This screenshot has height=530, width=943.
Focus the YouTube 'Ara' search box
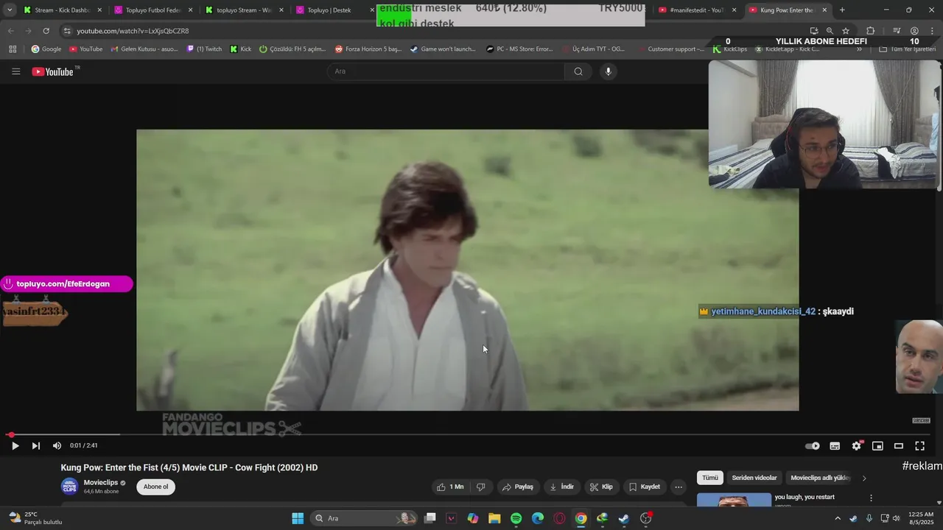445,71
